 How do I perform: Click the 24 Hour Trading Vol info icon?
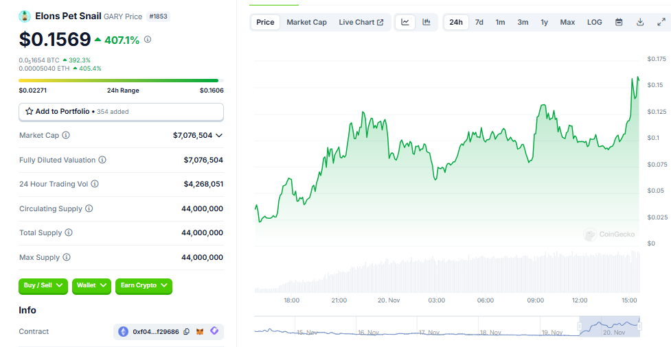(95, 184)
